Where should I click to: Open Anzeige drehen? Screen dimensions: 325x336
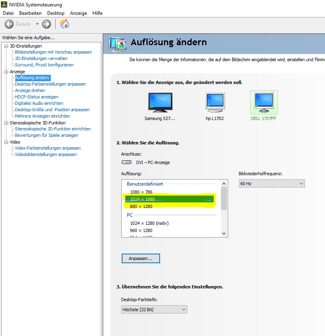[30, 90]
